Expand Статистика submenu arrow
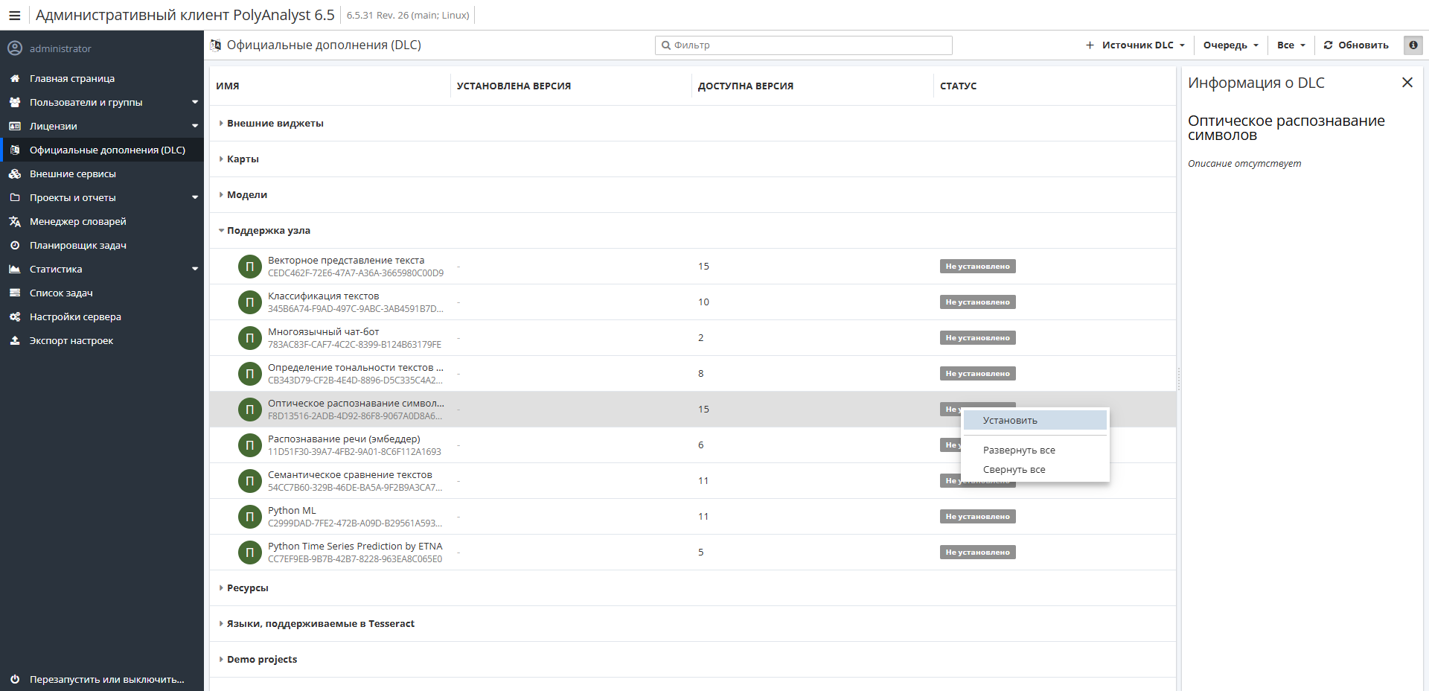1429x691 pixels. [x=195, y=269]
